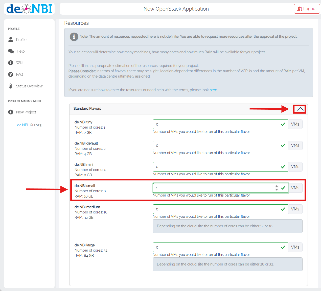The height and width of the screenshot is (291, 321).
Task: Click the de.NBI logo
Action: [x=29, y=9]
